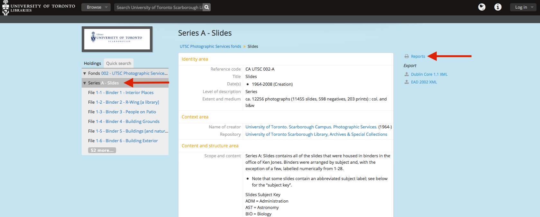
Task: Export as Dublin Core 1.1 XML
Action: (429, 74)
